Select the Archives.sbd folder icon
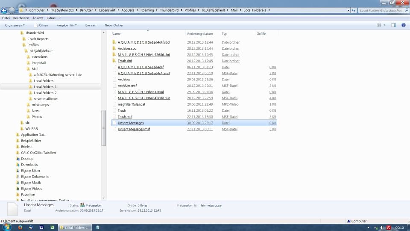 [x=114, y=48]
